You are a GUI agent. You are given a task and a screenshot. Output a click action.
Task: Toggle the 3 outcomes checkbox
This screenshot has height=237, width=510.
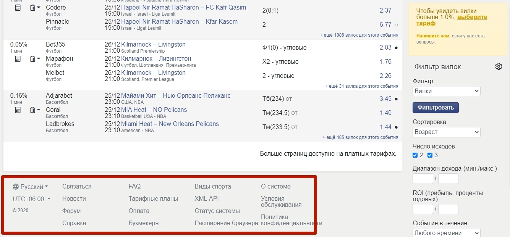pos(430,155)
